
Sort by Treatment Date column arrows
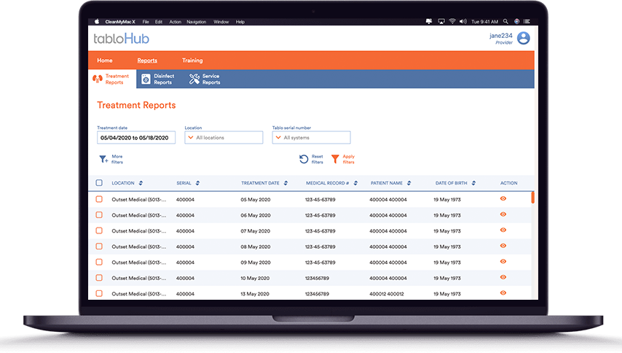[286, 183]
